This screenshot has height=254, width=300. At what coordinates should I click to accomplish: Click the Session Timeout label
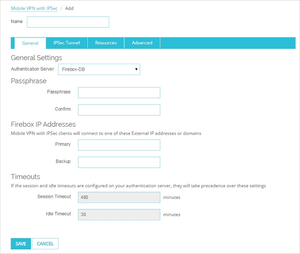(x=54, y=197)
